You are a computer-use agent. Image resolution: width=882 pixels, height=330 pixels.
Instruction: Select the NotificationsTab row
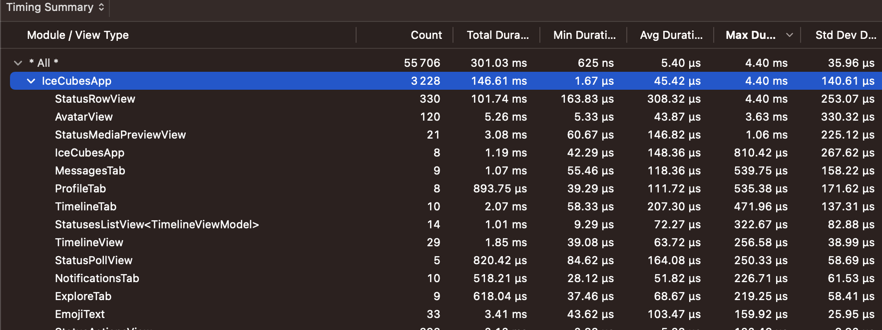[445, 278]
